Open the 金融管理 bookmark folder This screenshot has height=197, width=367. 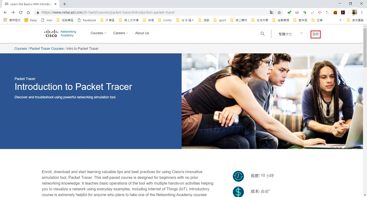[x=281, y=20]
